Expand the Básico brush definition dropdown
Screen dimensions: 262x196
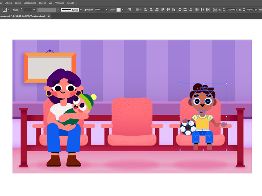point(81,9)
